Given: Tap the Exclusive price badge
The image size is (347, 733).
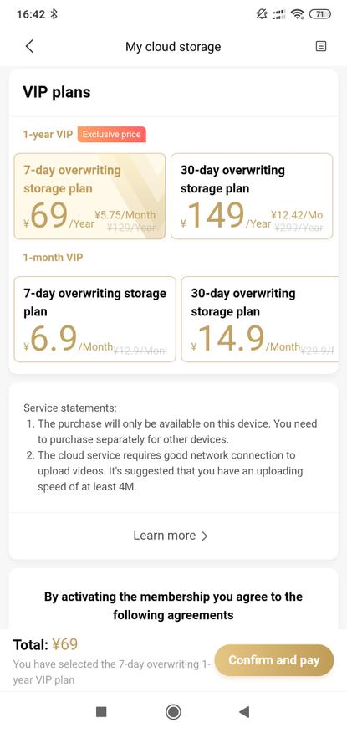Looking at the screenshot, I should [x=112, y=135].
